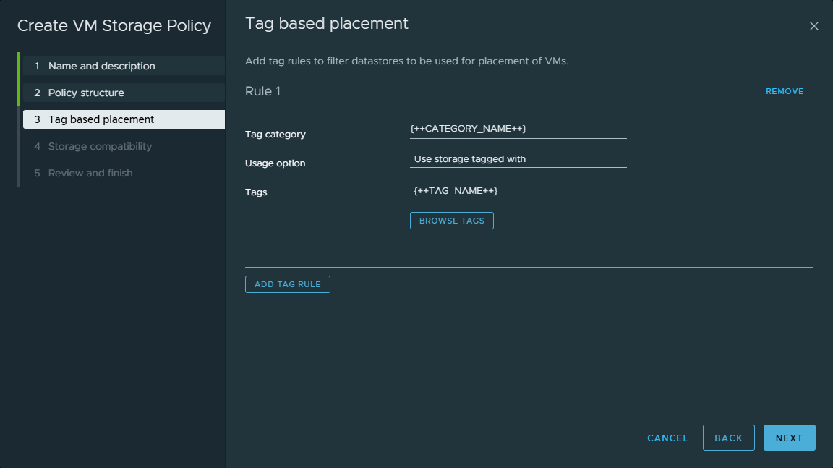Viewport: 833px width, 468px height.
Task: Close the Create VM Storage Policy dialog
Action: coord(813,26)
